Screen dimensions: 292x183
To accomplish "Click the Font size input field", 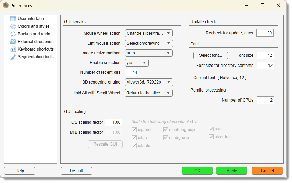I will coord(265,55).
